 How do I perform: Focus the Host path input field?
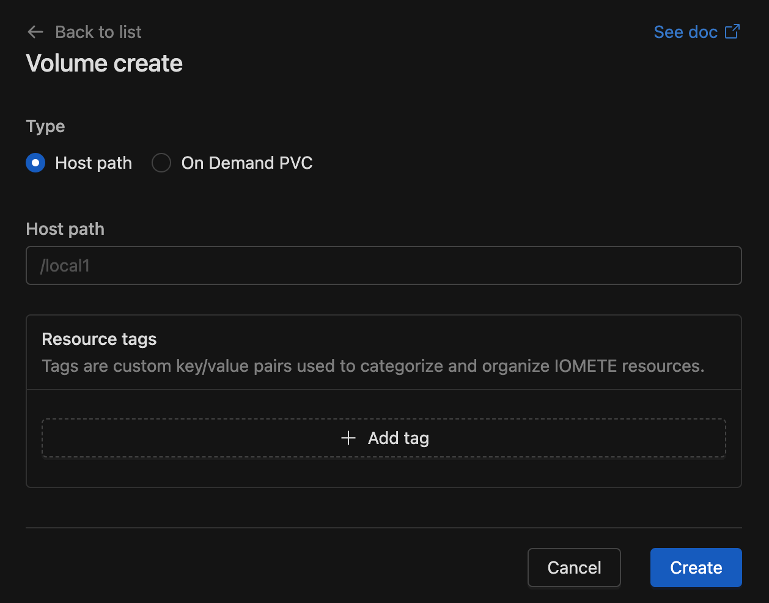click(x=384, y=265)
